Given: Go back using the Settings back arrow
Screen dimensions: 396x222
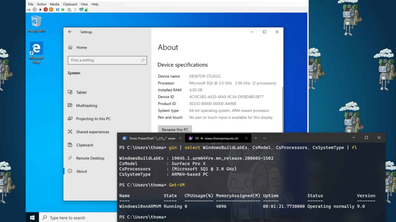Looking at the screenshot, I should point(70,32).
